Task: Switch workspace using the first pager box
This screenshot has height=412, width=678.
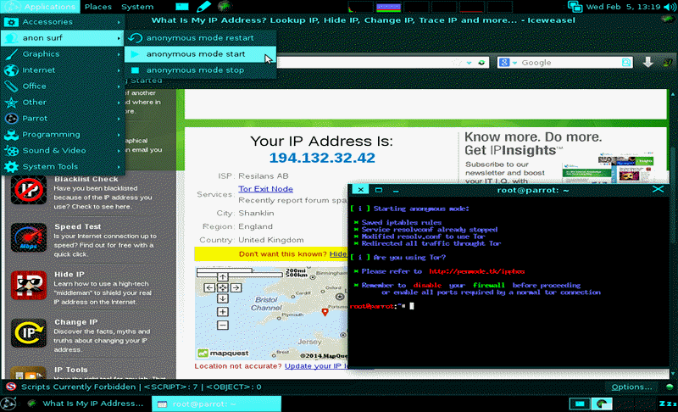Action: [x=580, y=404]
